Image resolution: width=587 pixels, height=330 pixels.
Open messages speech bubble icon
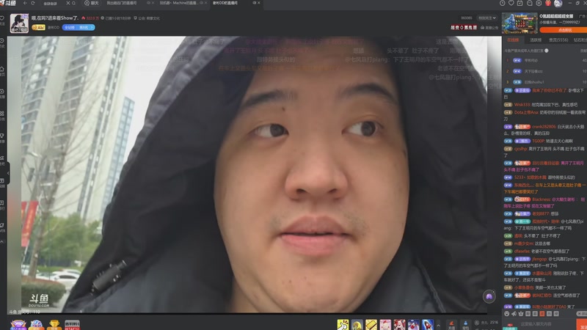[529, 3]
